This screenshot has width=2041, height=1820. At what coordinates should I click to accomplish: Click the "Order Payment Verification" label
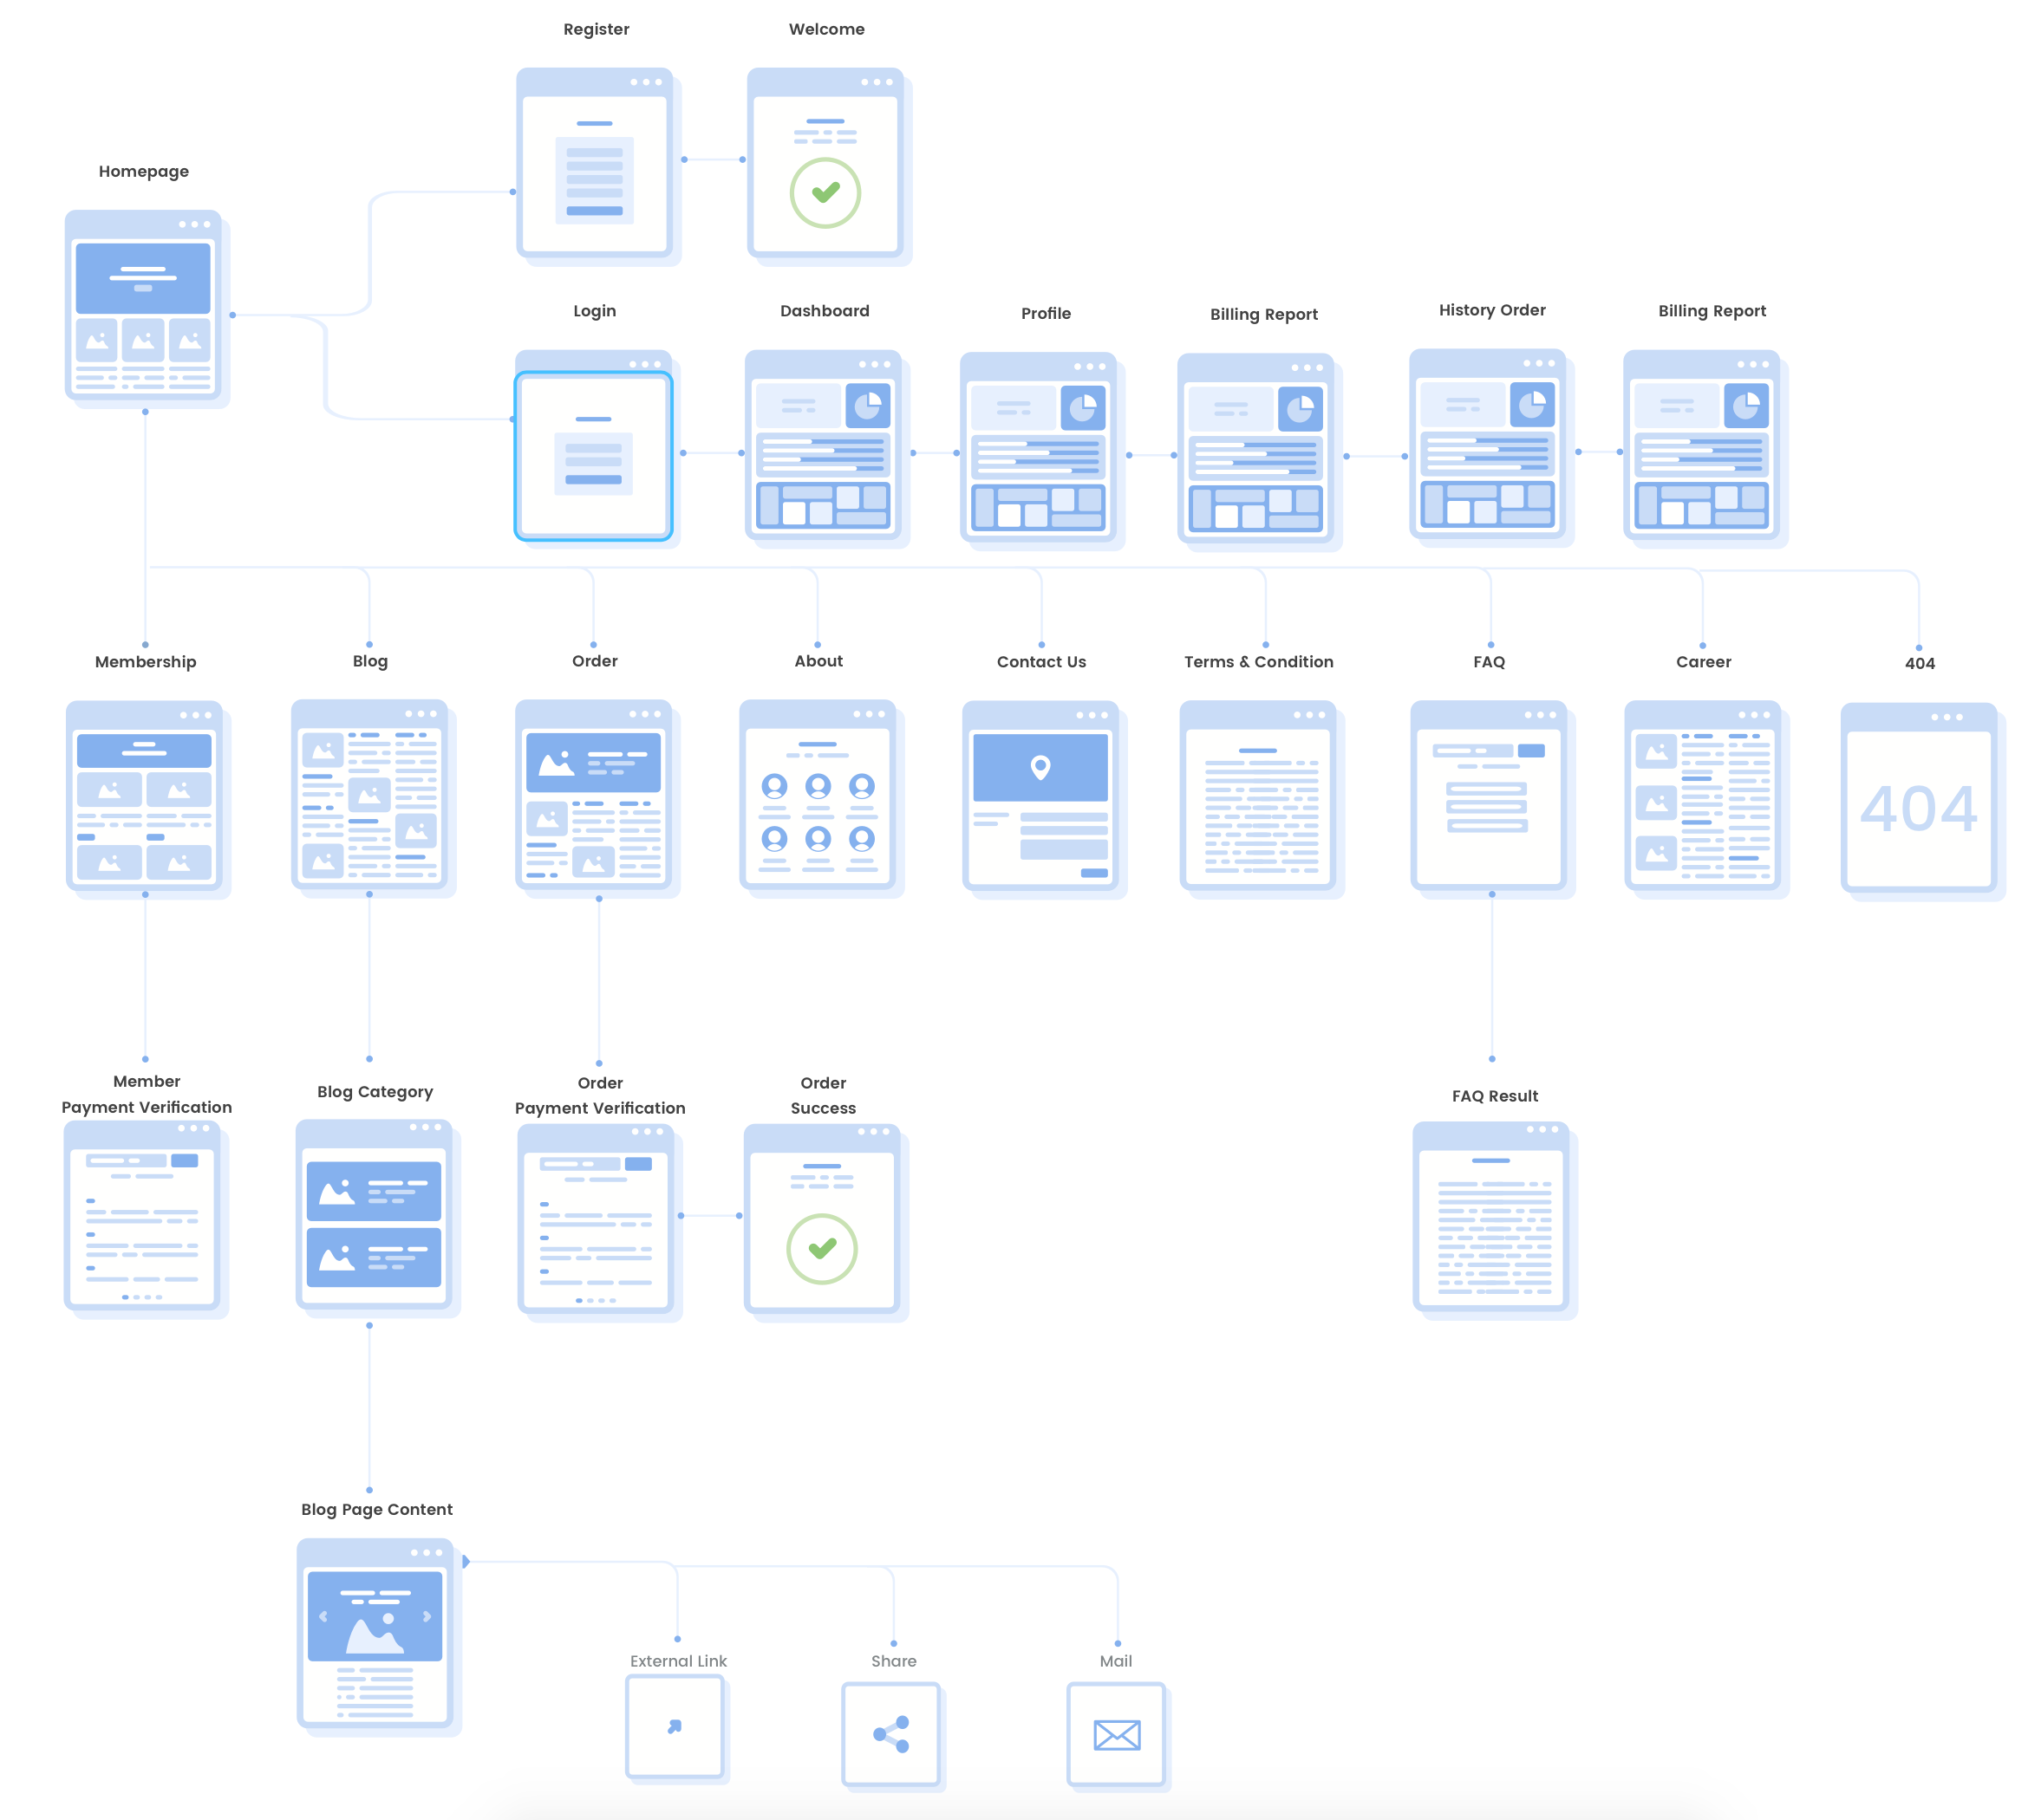pos(599,1096)
